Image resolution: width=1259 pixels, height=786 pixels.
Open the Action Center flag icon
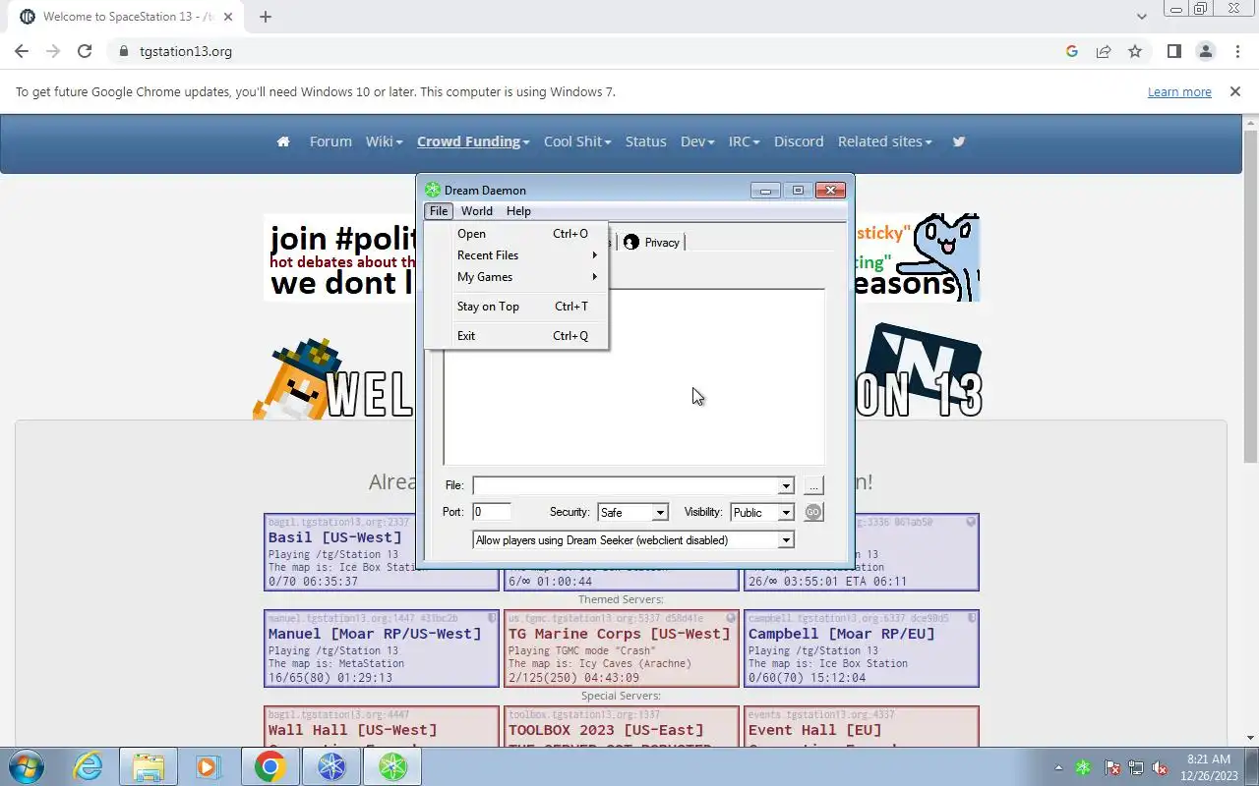1111,767
